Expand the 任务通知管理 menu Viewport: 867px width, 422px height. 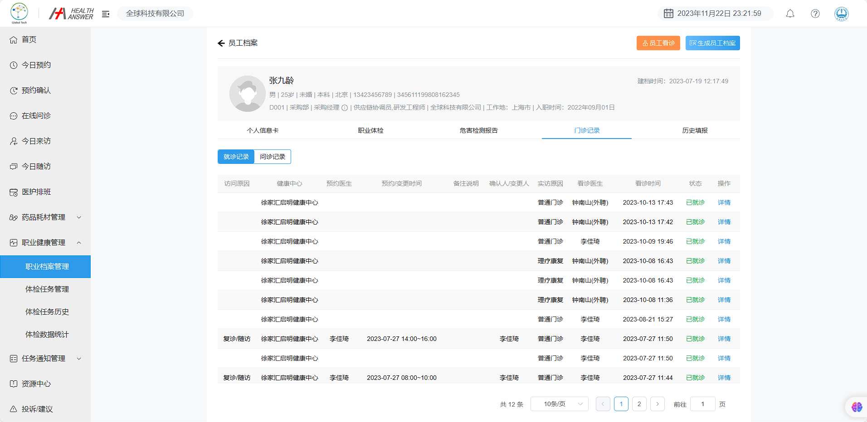[45, 359]
